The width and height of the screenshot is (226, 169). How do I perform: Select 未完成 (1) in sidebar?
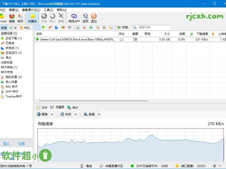click(x=10, y=48)
